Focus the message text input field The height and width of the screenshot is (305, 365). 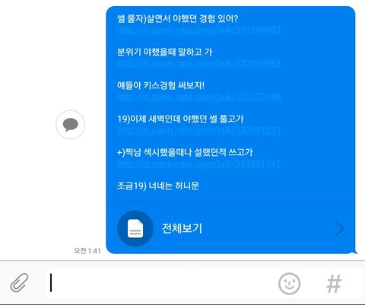(160, 283)
